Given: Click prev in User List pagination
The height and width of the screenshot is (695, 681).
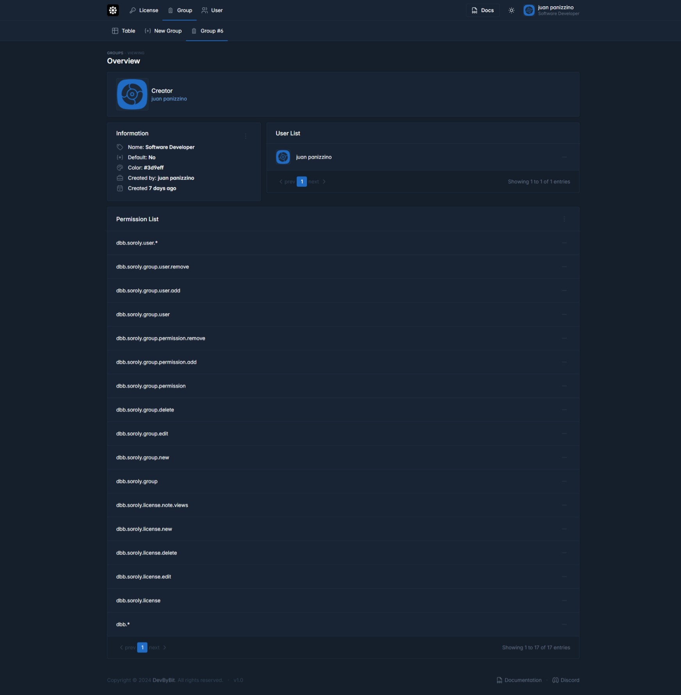Looking at the screenshot, I should point(287,182).
